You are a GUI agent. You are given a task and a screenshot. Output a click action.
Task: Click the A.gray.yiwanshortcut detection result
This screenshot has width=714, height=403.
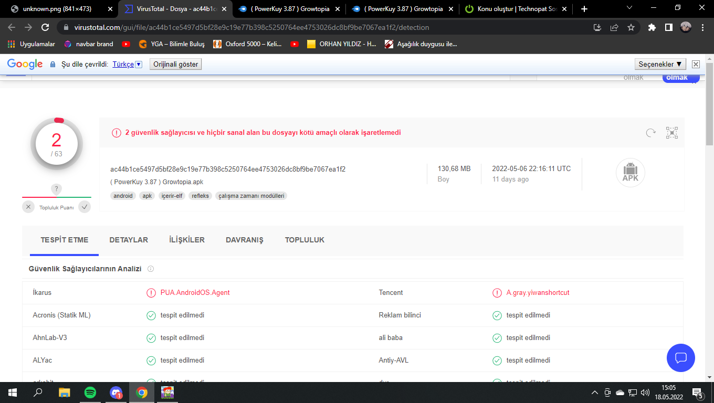tap(538, 293)
